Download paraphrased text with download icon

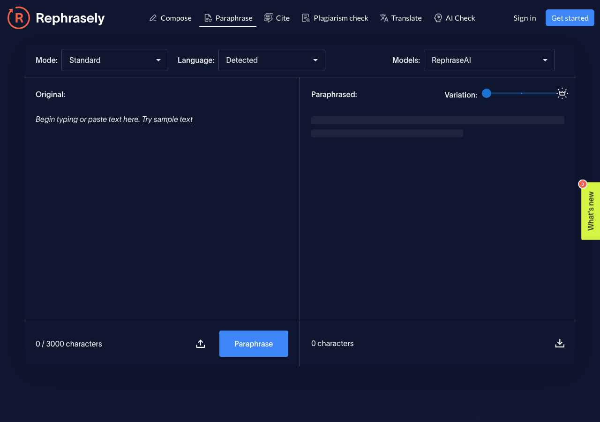(x=560, y=343)
